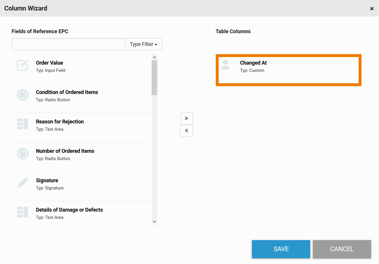Screen dimensions: 379x264
Task: Select Details of Damage or Defects field
Action: click(x=69, y=210)
